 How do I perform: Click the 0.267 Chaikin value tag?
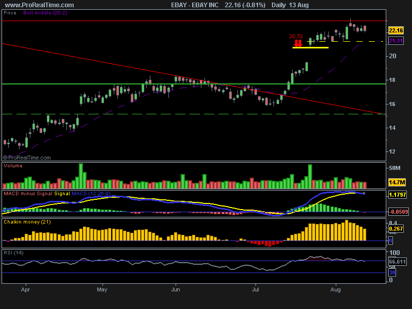(x=396, y=229)
